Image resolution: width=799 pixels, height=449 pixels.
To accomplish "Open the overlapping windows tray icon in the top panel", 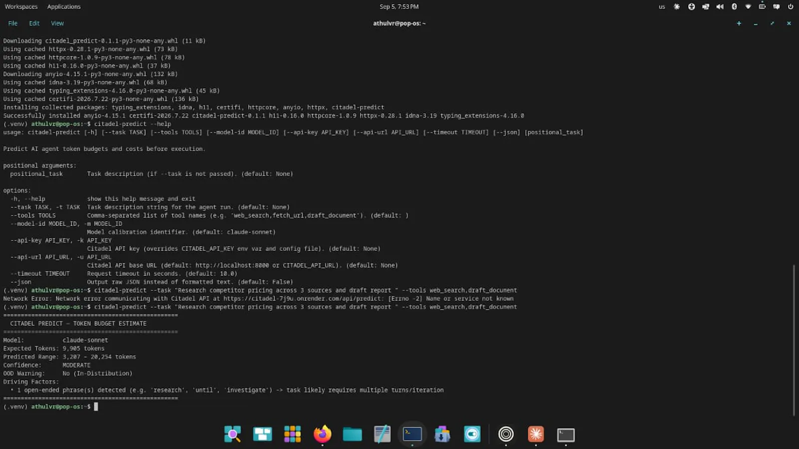I will click(x=706, y=6).
